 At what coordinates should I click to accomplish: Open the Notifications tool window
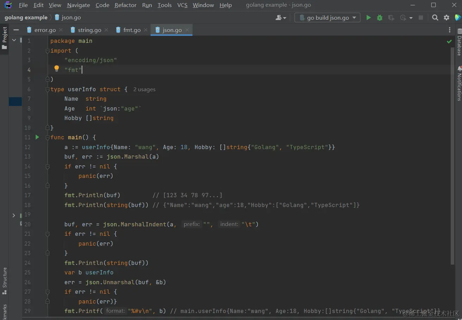[459, 83]
